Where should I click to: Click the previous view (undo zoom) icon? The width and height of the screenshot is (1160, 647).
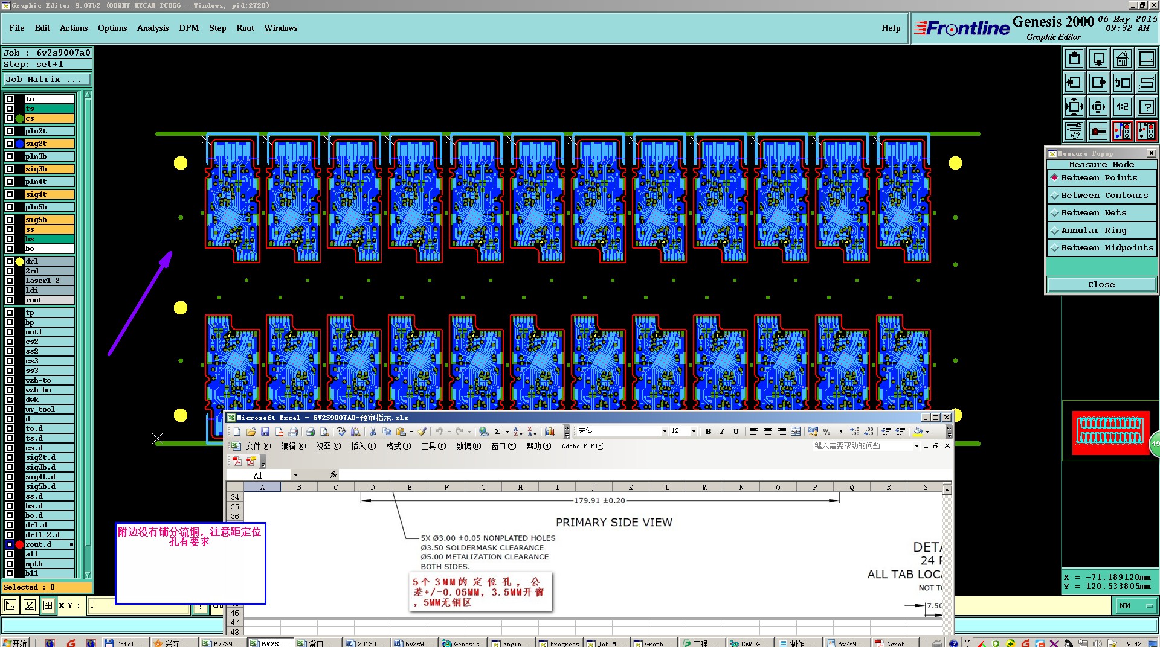coord(1123,83)
